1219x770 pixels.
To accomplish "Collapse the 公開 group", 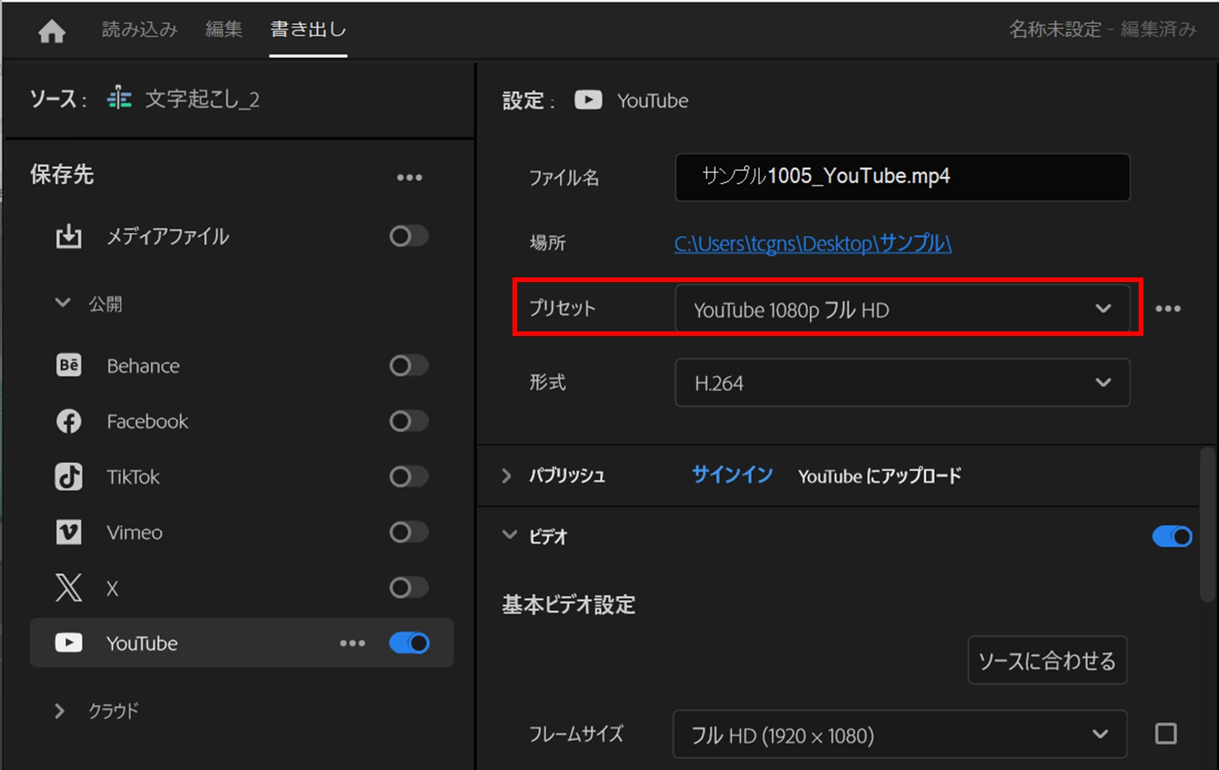I will tap(62, 303).
